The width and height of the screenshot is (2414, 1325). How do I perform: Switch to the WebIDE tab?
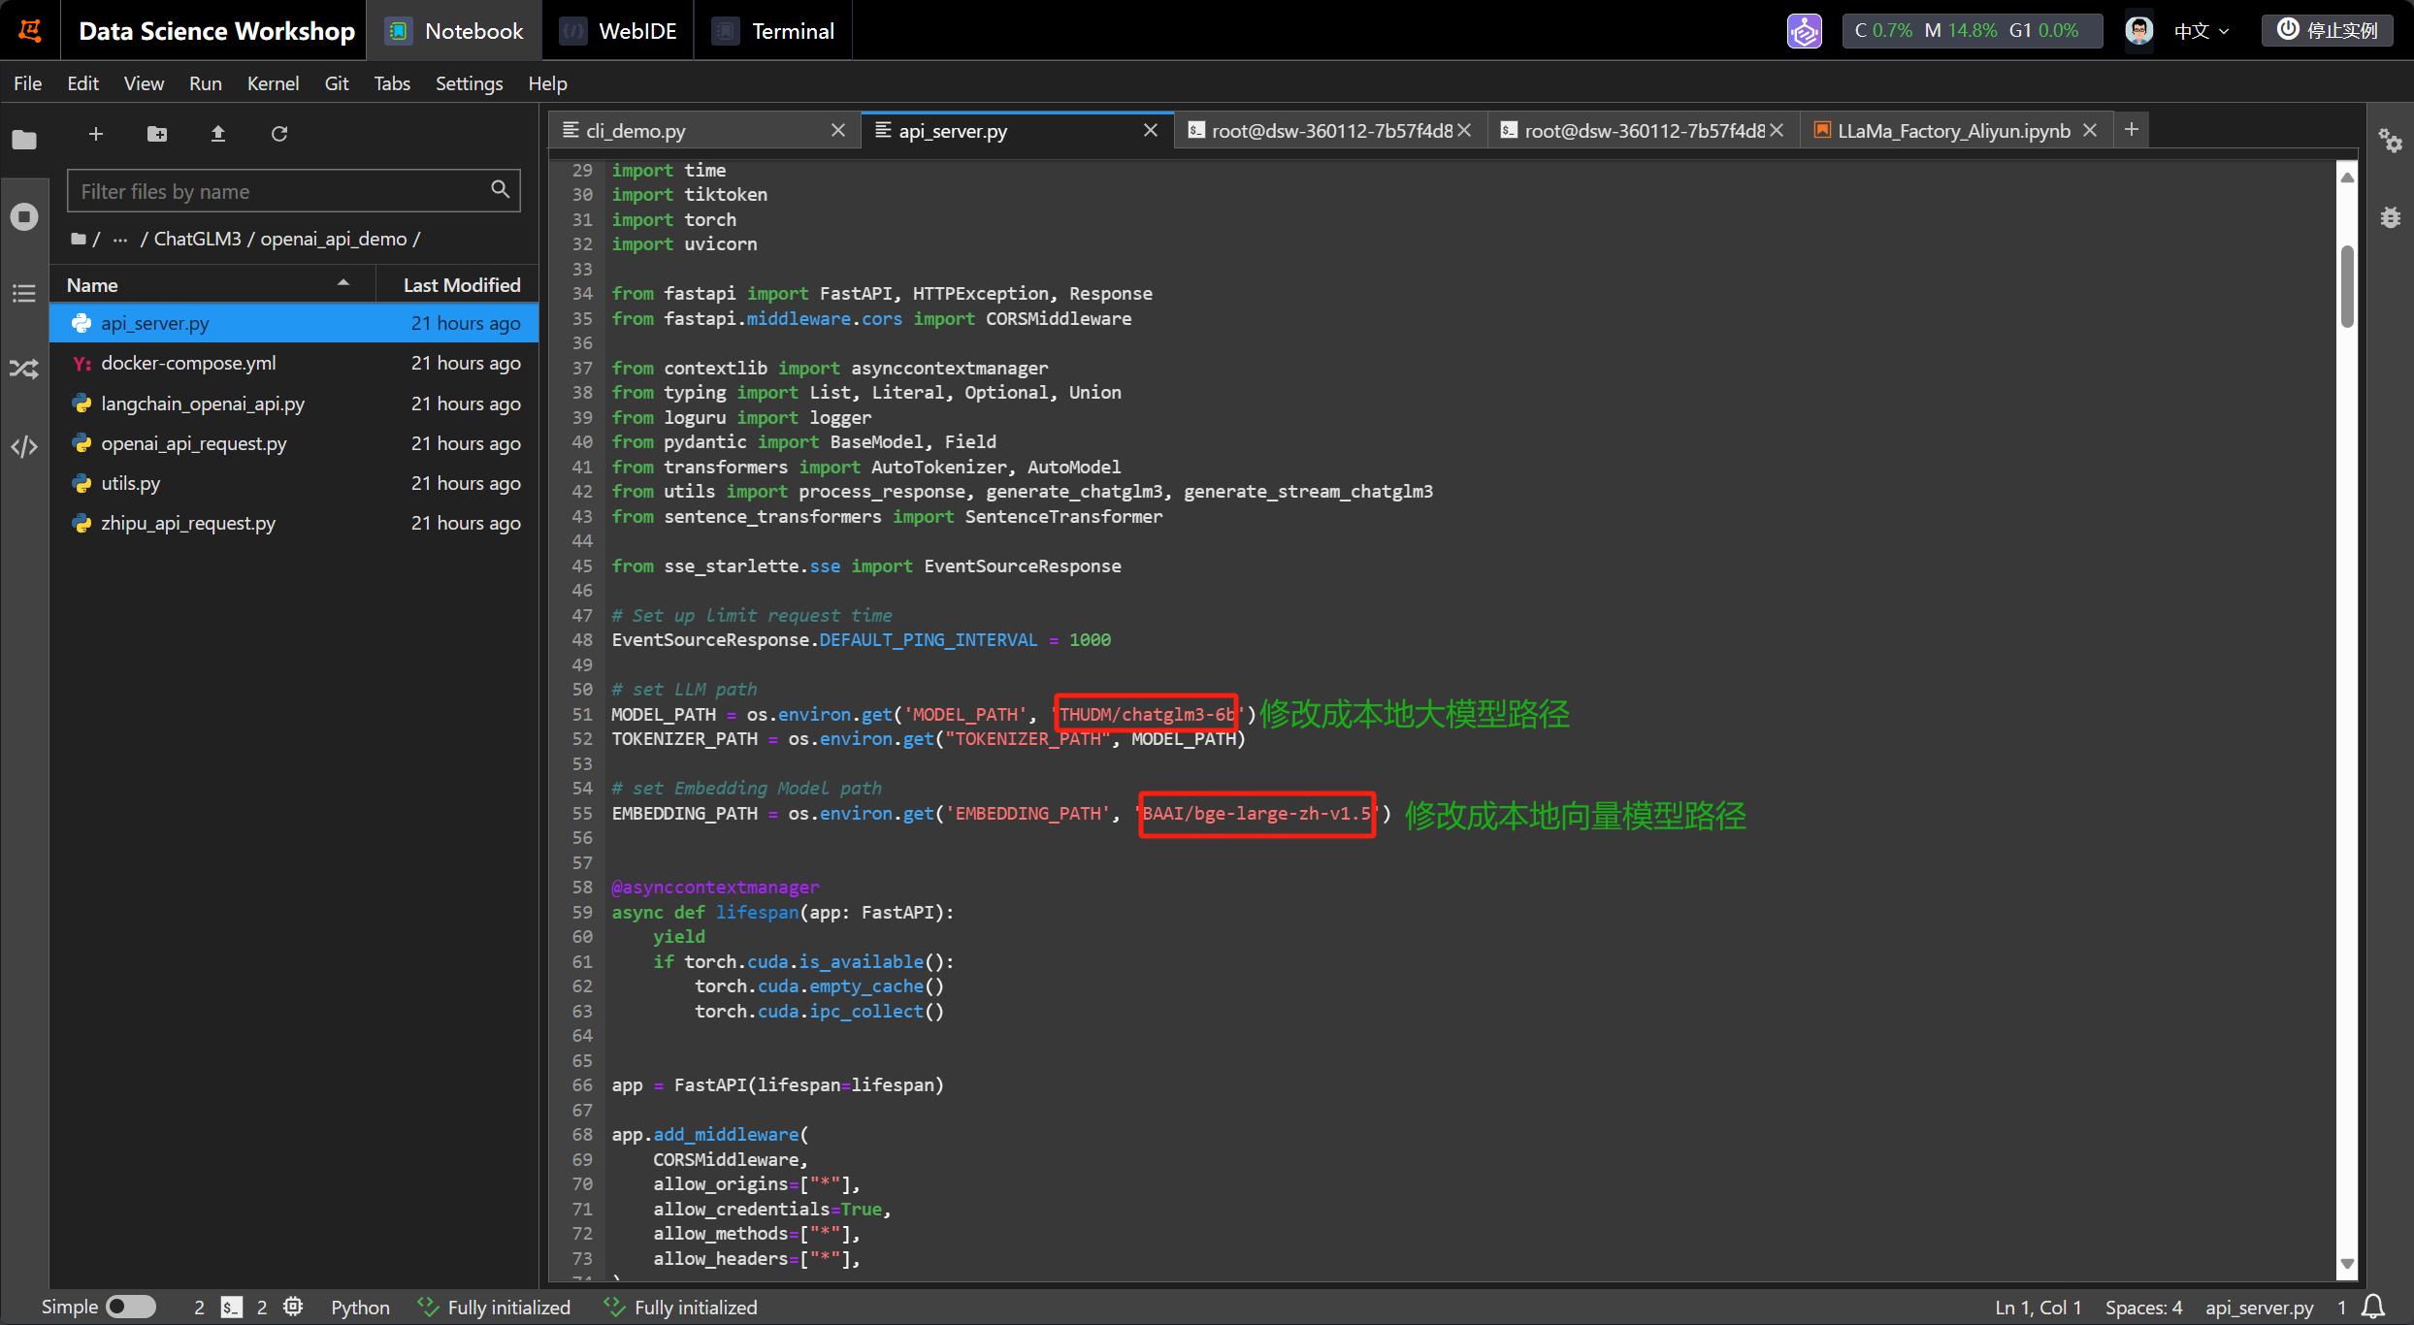pos(618,31)
